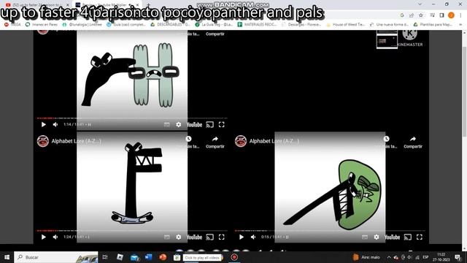Open the Chrome three-dot menu
Image resolution: width=467 pixels, height=263 pixels.
(460, 15)
